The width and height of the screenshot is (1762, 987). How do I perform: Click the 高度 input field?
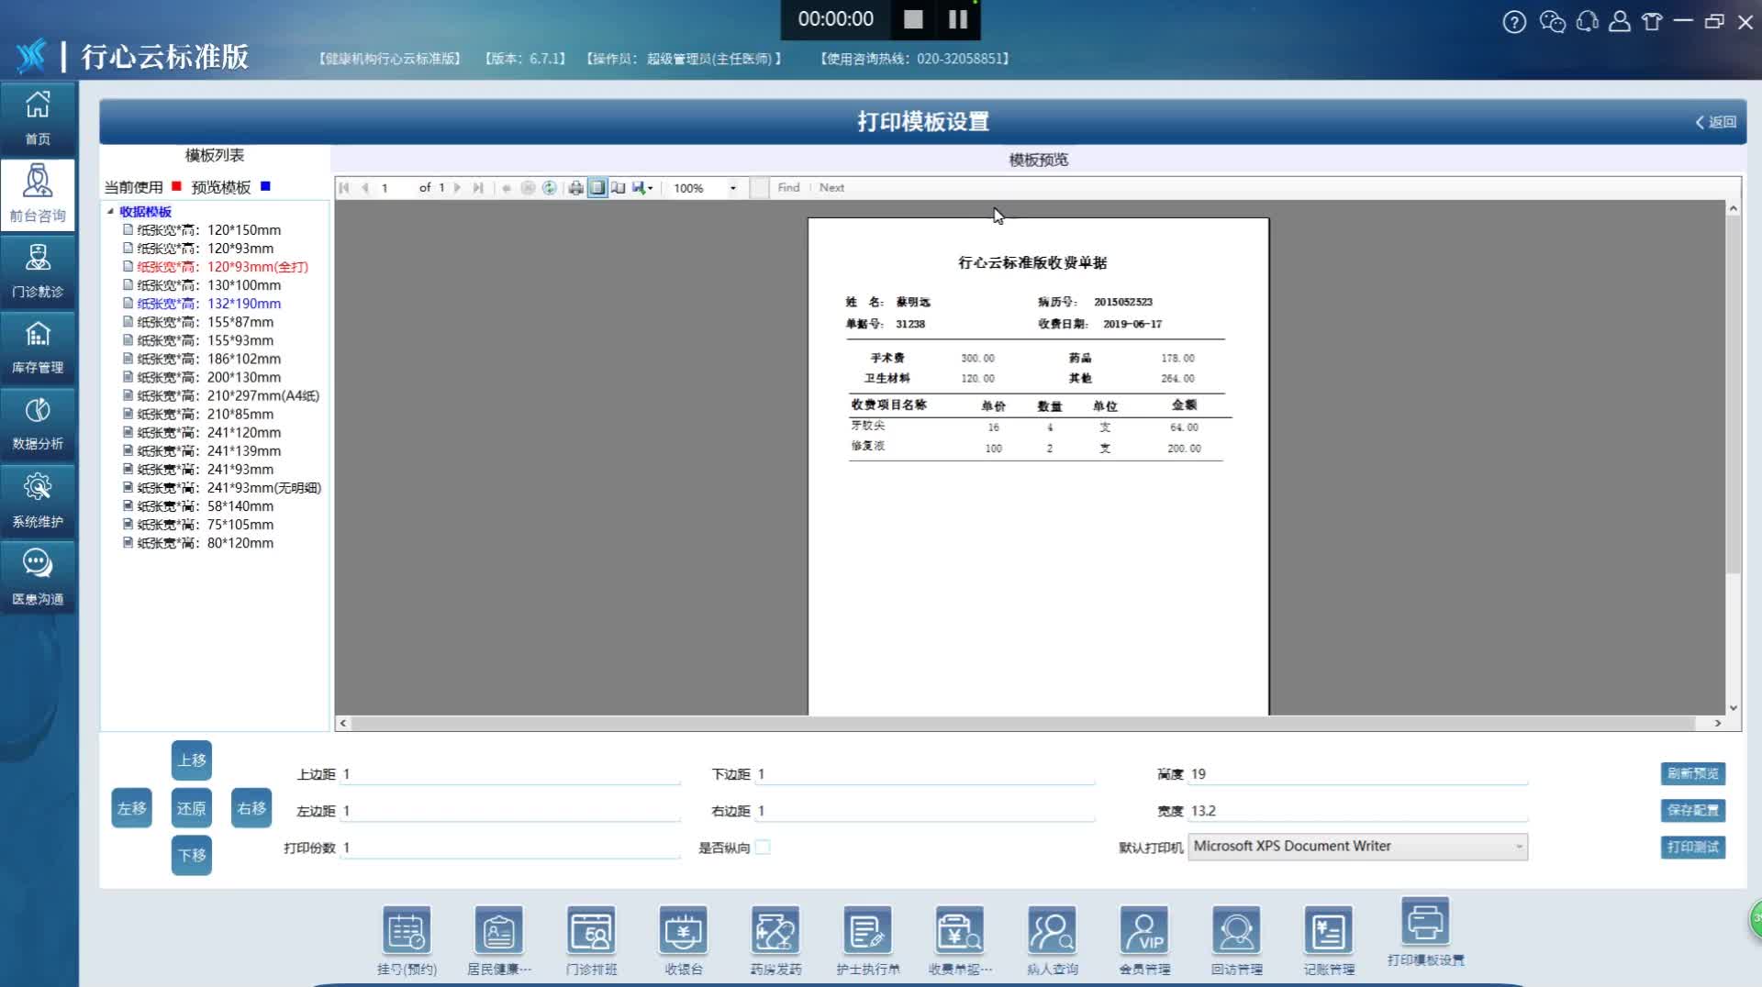point(1358,774)
